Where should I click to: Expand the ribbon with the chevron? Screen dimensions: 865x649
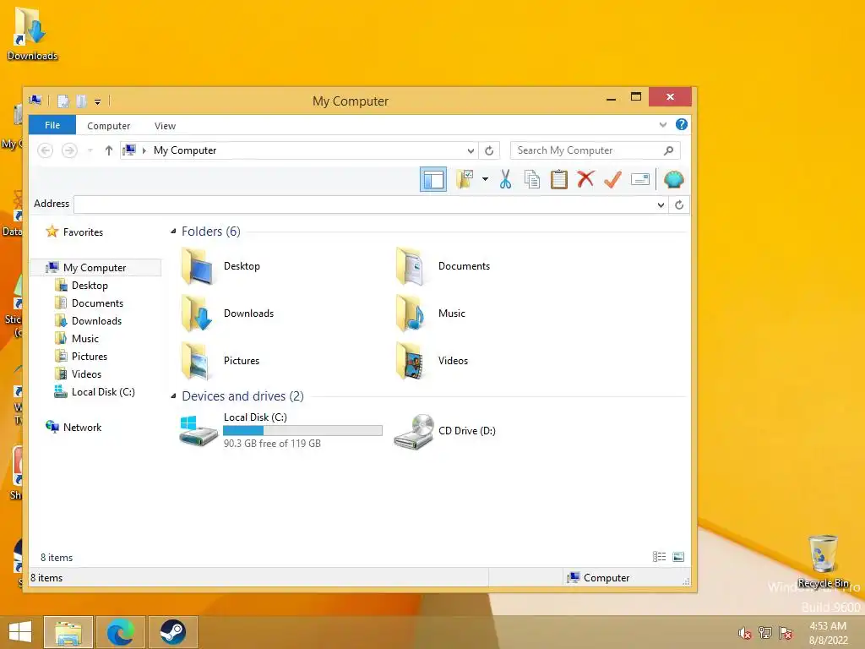point(663,125)
